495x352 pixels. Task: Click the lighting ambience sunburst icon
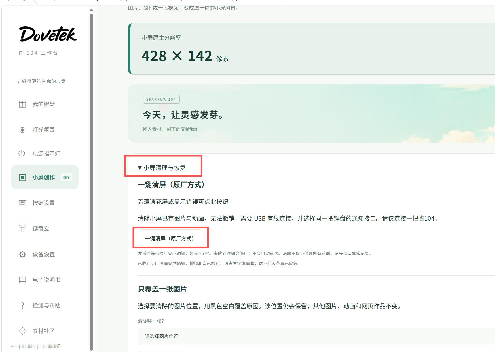[22, 130]
